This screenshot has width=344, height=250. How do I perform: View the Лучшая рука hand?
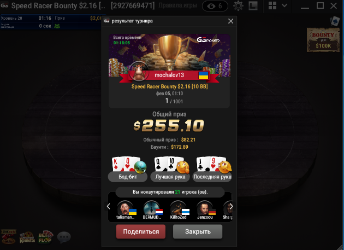(x=170, y=169)
